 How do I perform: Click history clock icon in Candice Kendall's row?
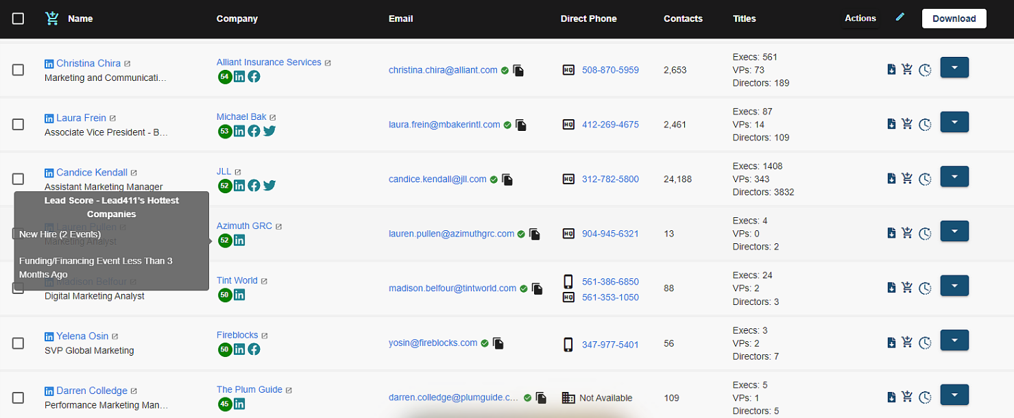[925, 179]
